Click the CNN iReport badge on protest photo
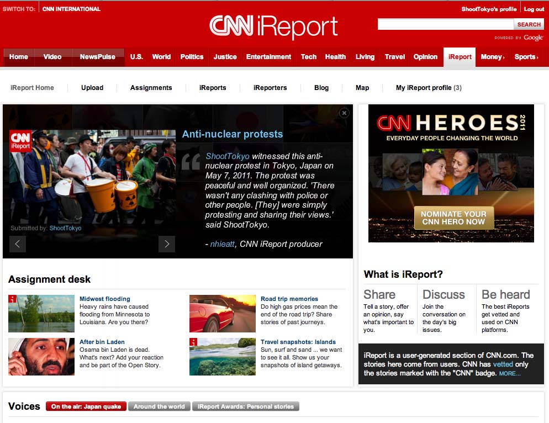This screenshot has width=549, height=423. [20, 141]
